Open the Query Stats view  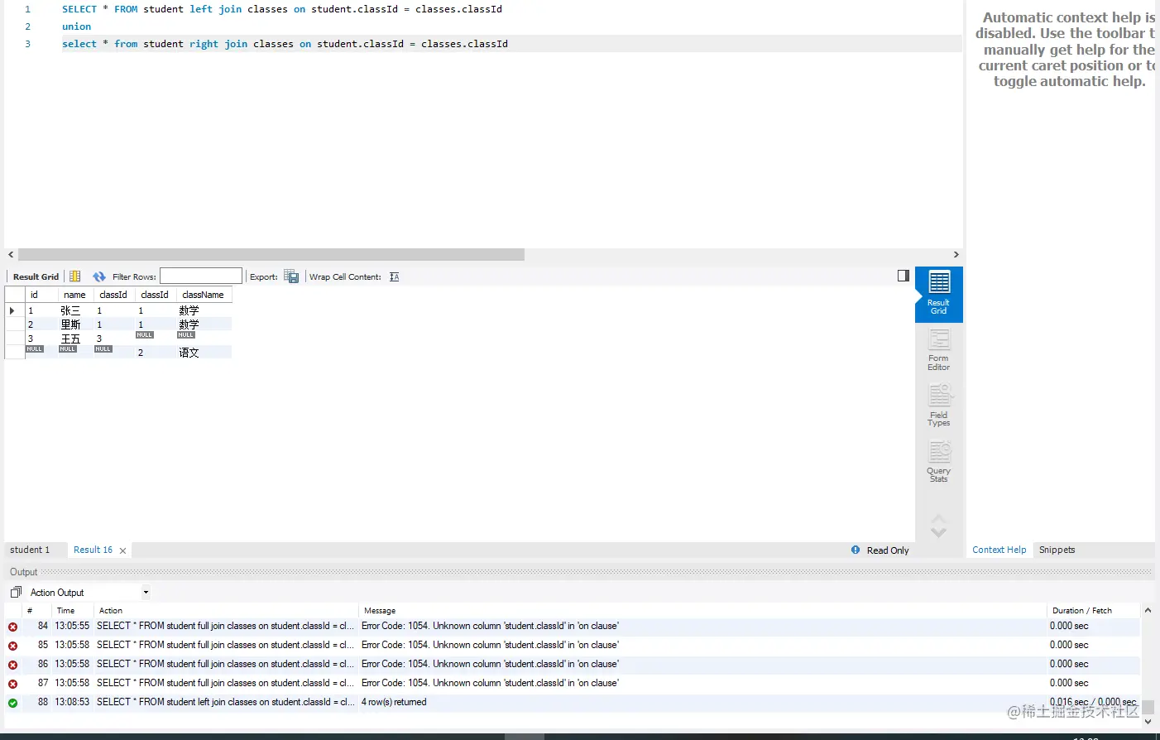click(x=939, y=461)
